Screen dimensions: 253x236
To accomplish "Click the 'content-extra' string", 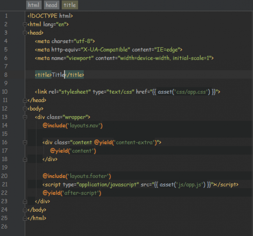I will [134, 142].
